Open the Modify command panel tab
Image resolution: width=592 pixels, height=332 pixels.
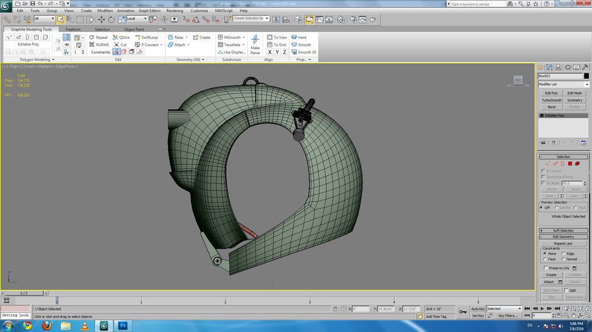pos(549,67)
